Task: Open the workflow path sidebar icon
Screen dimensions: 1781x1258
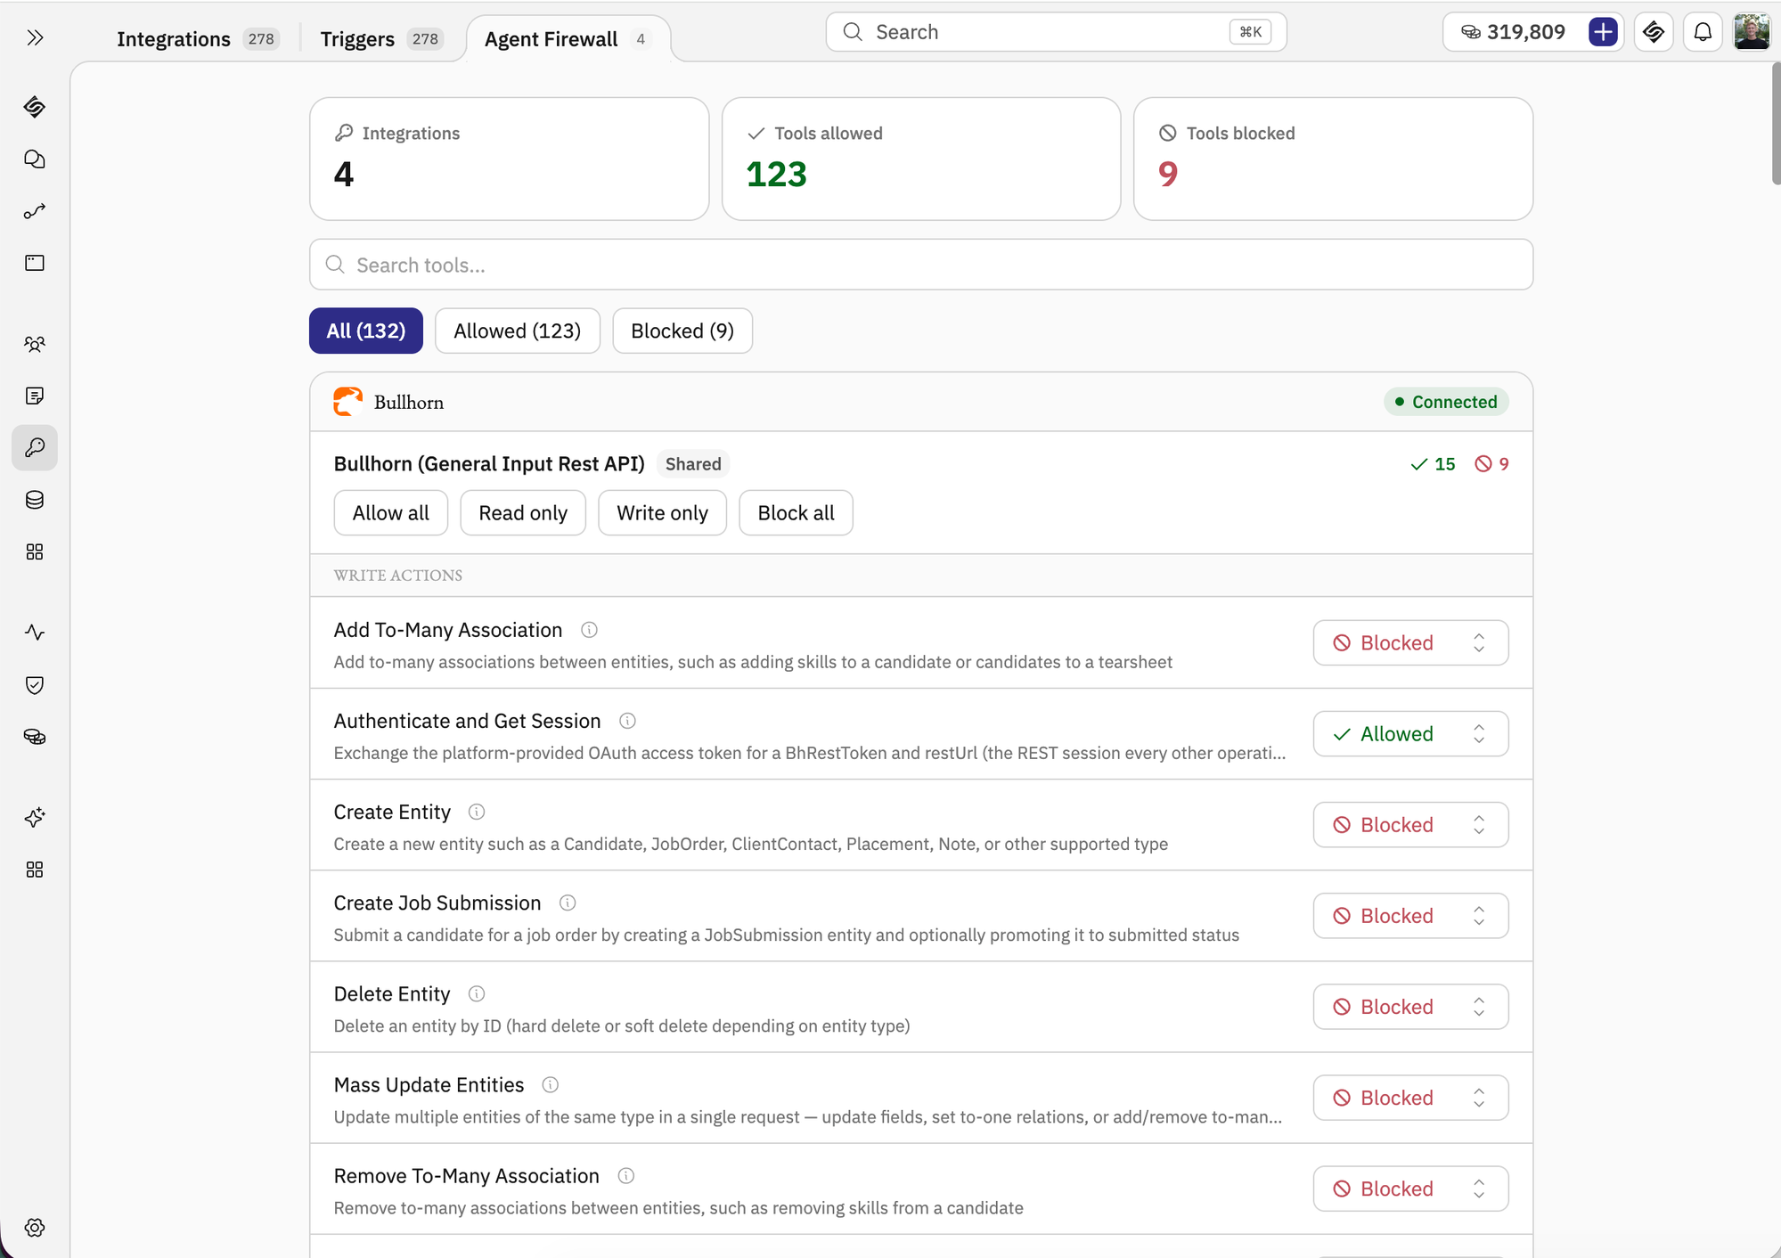Action: coord(35,211)
